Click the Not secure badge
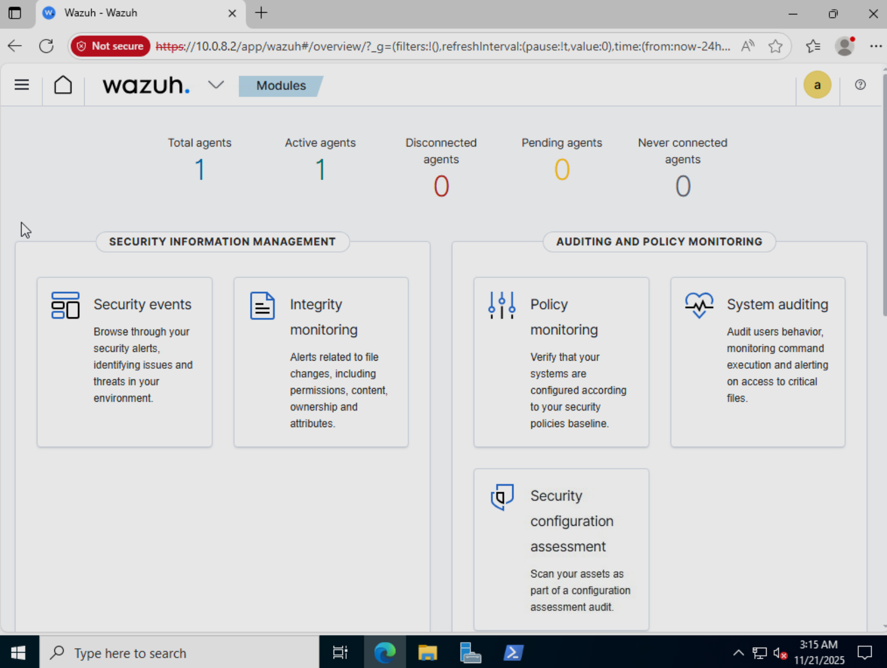The height and width of the screenshot is (668, 887). (110, 46)
